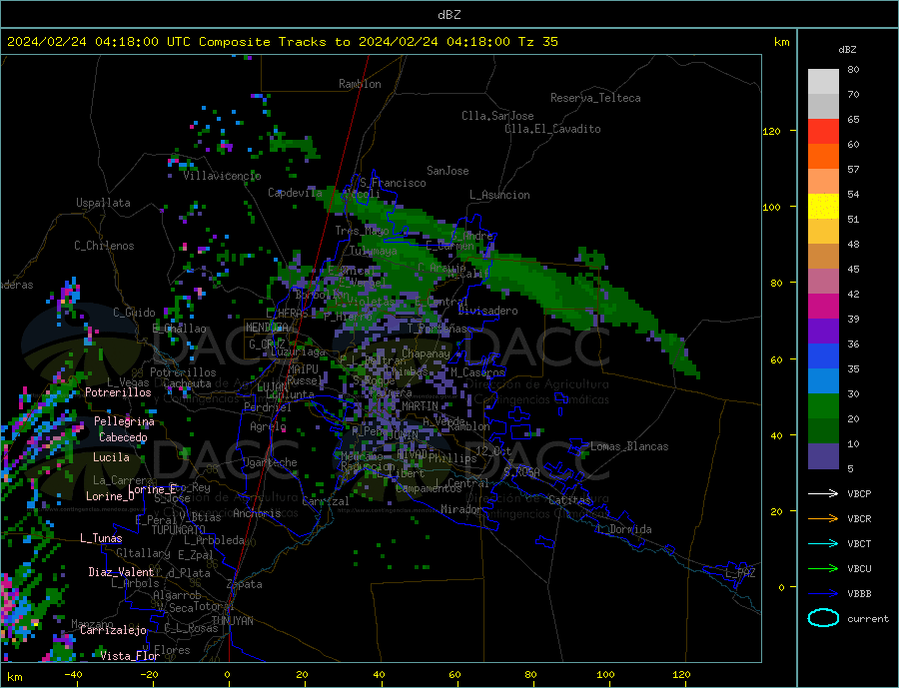Click the Pellegrina map label

coord(124,421)
